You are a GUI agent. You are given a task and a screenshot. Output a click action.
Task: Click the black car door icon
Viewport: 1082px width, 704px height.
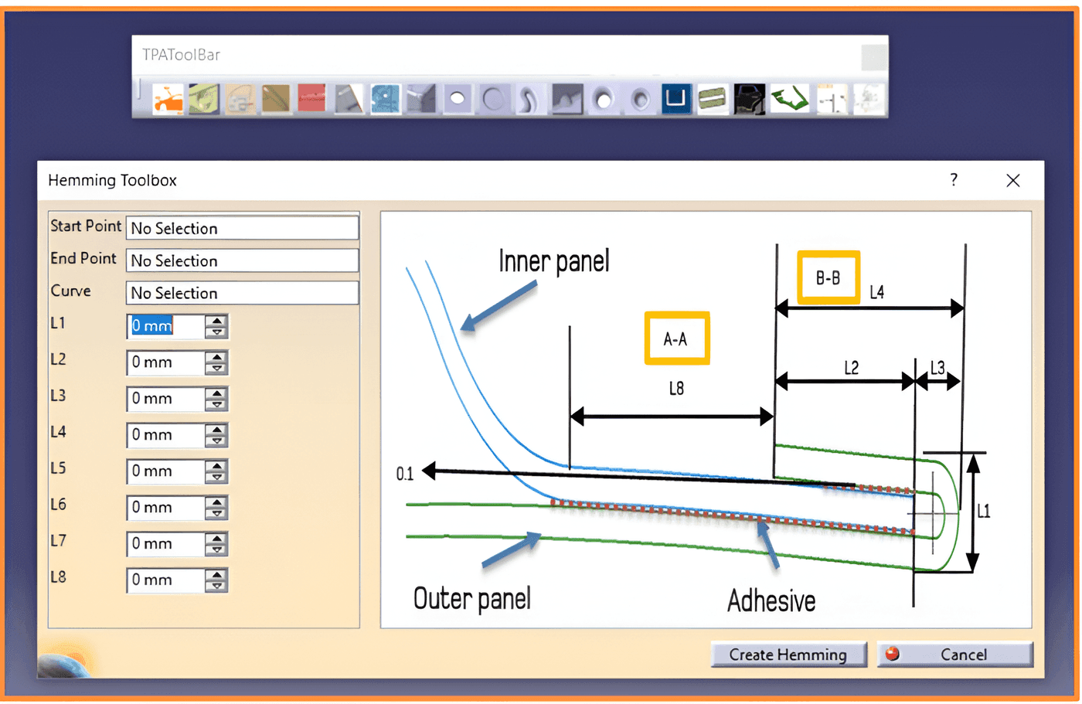(x=749, y=99)
